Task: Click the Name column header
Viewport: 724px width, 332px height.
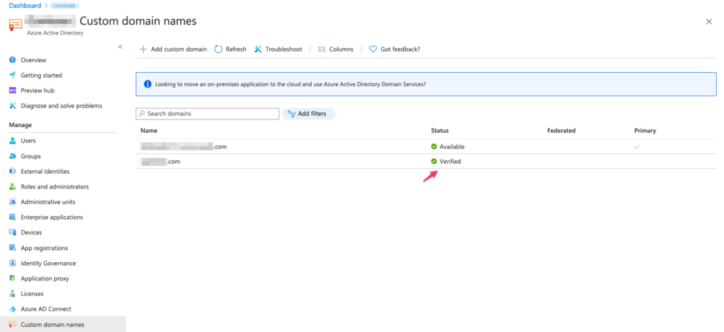Action: (x=148, y=131)
